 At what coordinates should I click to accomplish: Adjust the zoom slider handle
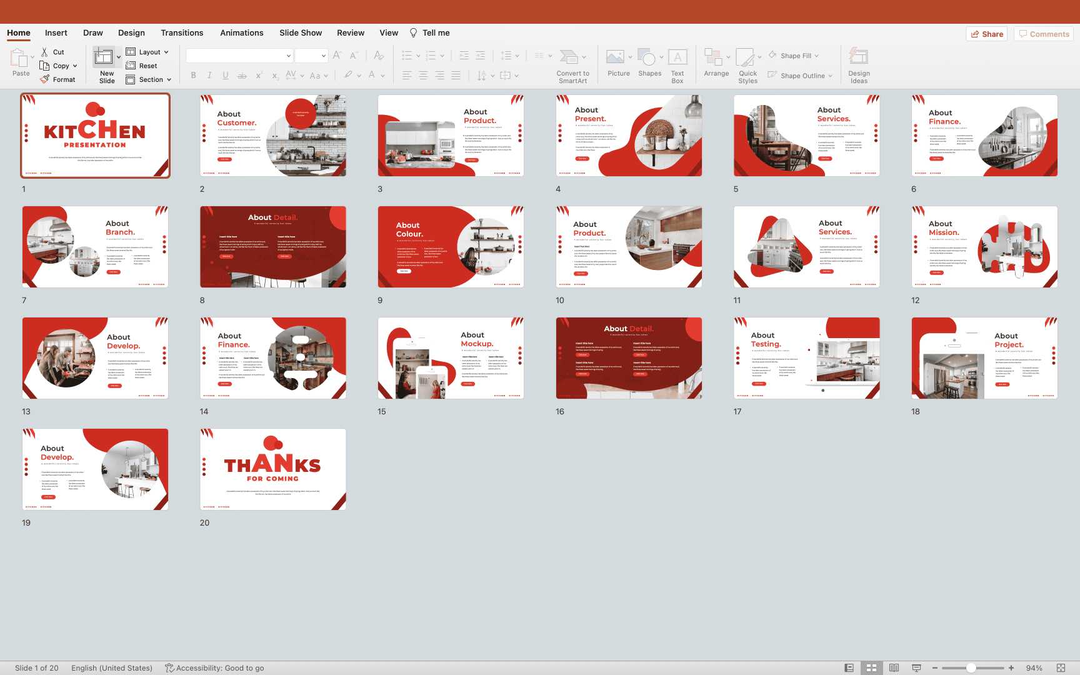[971, 668]
